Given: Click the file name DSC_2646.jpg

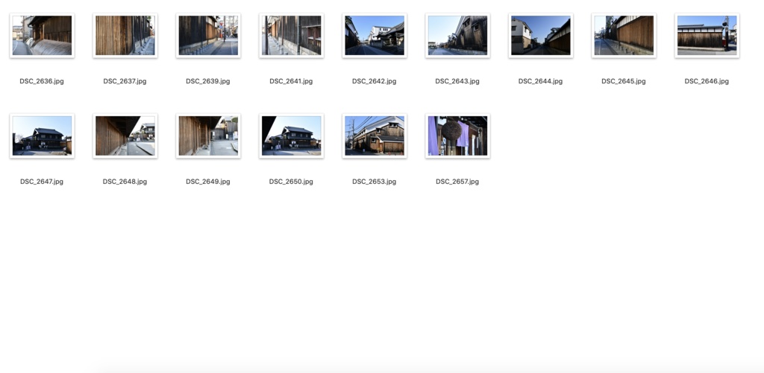Looking at the screenshot, I should pos(707,81).
